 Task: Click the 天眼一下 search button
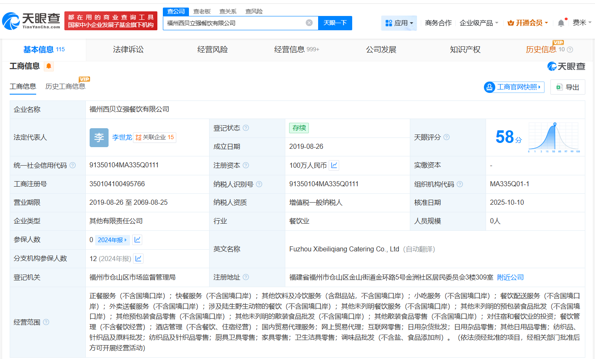tap(335, 23)
